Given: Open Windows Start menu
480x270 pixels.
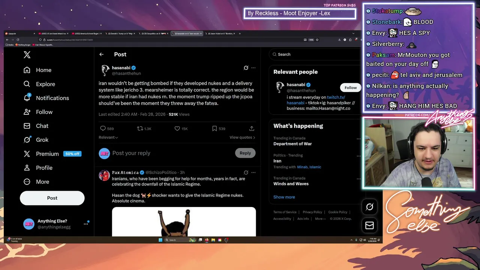Looking at the screenshot, I should tap(160, 240).
